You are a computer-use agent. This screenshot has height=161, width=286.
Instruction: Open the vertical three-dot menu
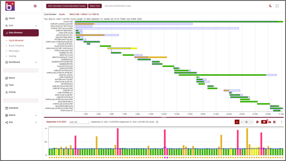(282, 122)
